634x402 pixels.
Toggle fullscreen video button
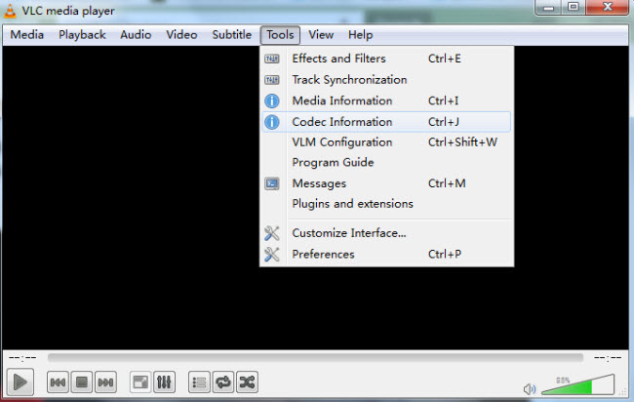click(140, 382)
